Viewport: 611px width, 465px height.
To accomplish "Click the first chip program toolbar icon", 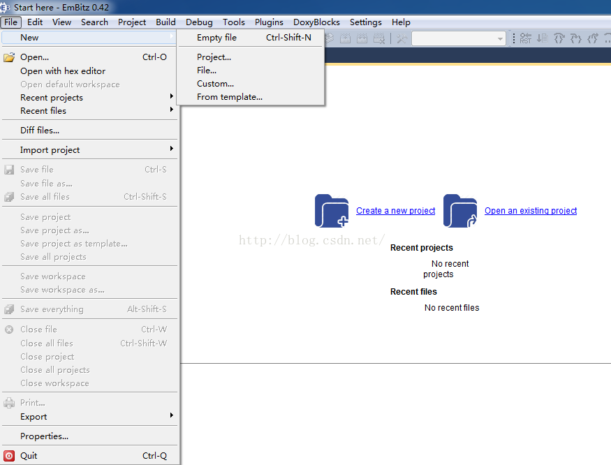I will click(345, 38).
